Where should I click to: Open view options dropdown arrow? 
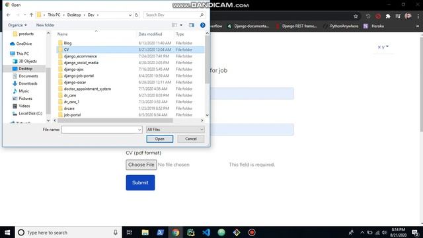pyautogui.click(x=181, y=25)
